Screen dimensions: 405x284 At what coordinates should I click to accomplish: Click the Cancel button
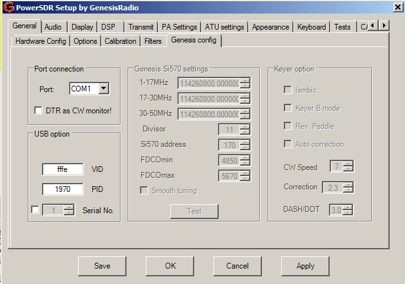coord(237,266)
